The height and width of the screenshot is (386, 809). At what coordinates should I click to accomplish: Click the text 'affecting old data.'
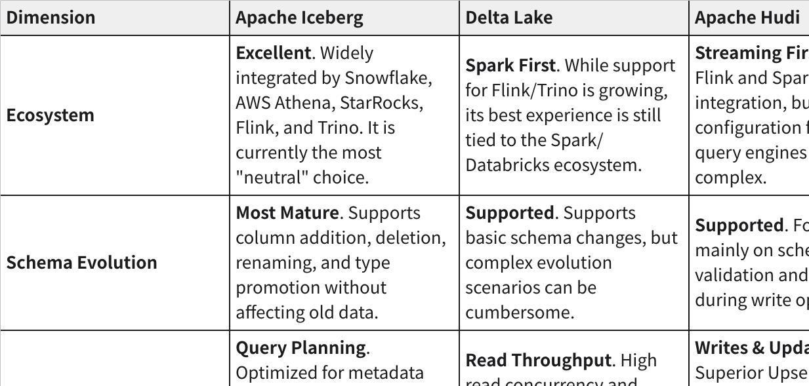click(306, 313)
